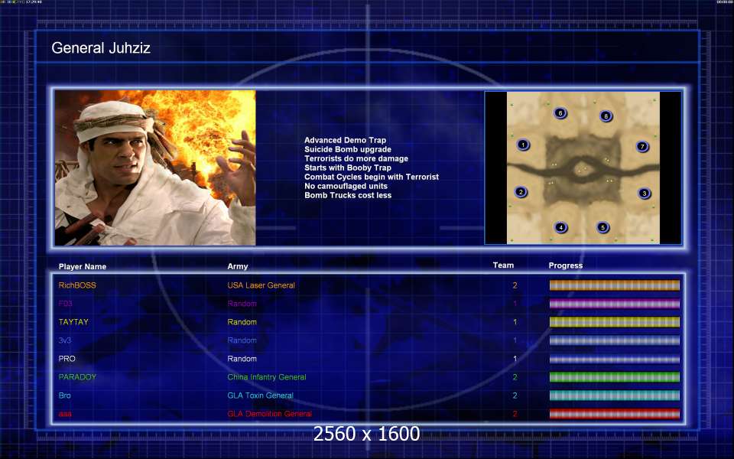734x459 pixels.
Task: Click the Player Name column header
Action: pyautogui.click(x=83, y=266)
